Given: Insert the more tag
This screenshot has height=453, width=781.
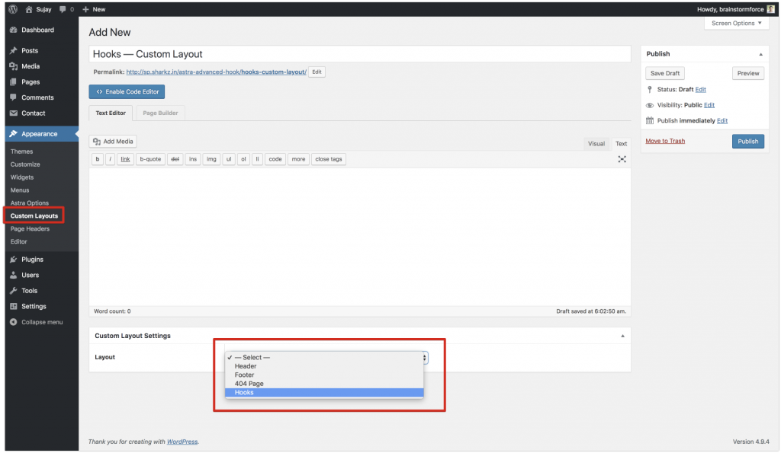Looking at the screenshot, I should click(x=298, y=160).
